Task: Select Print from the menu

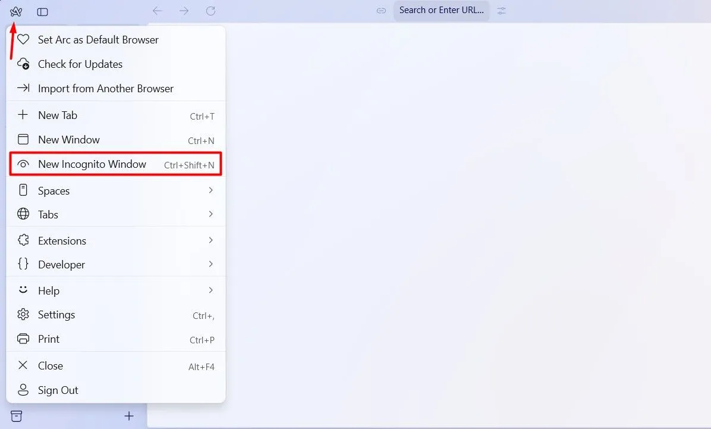Action: pyautogui.click(x=48, y=339)
